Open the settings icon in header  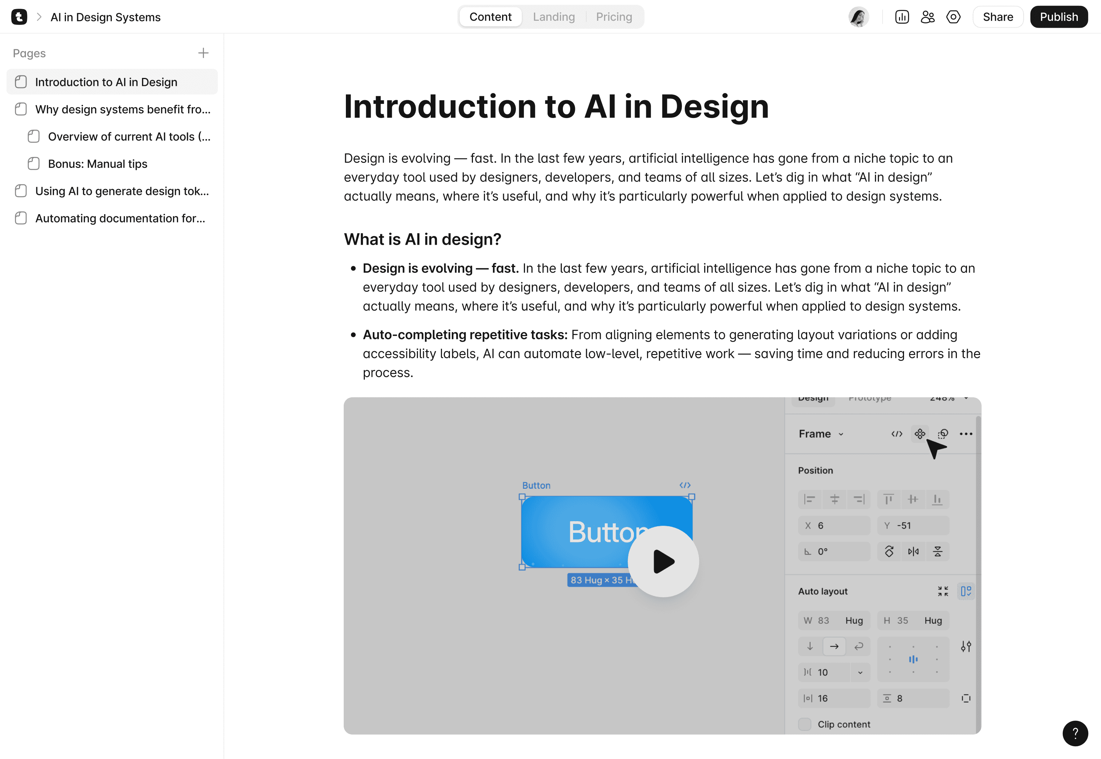click(953, 17)
